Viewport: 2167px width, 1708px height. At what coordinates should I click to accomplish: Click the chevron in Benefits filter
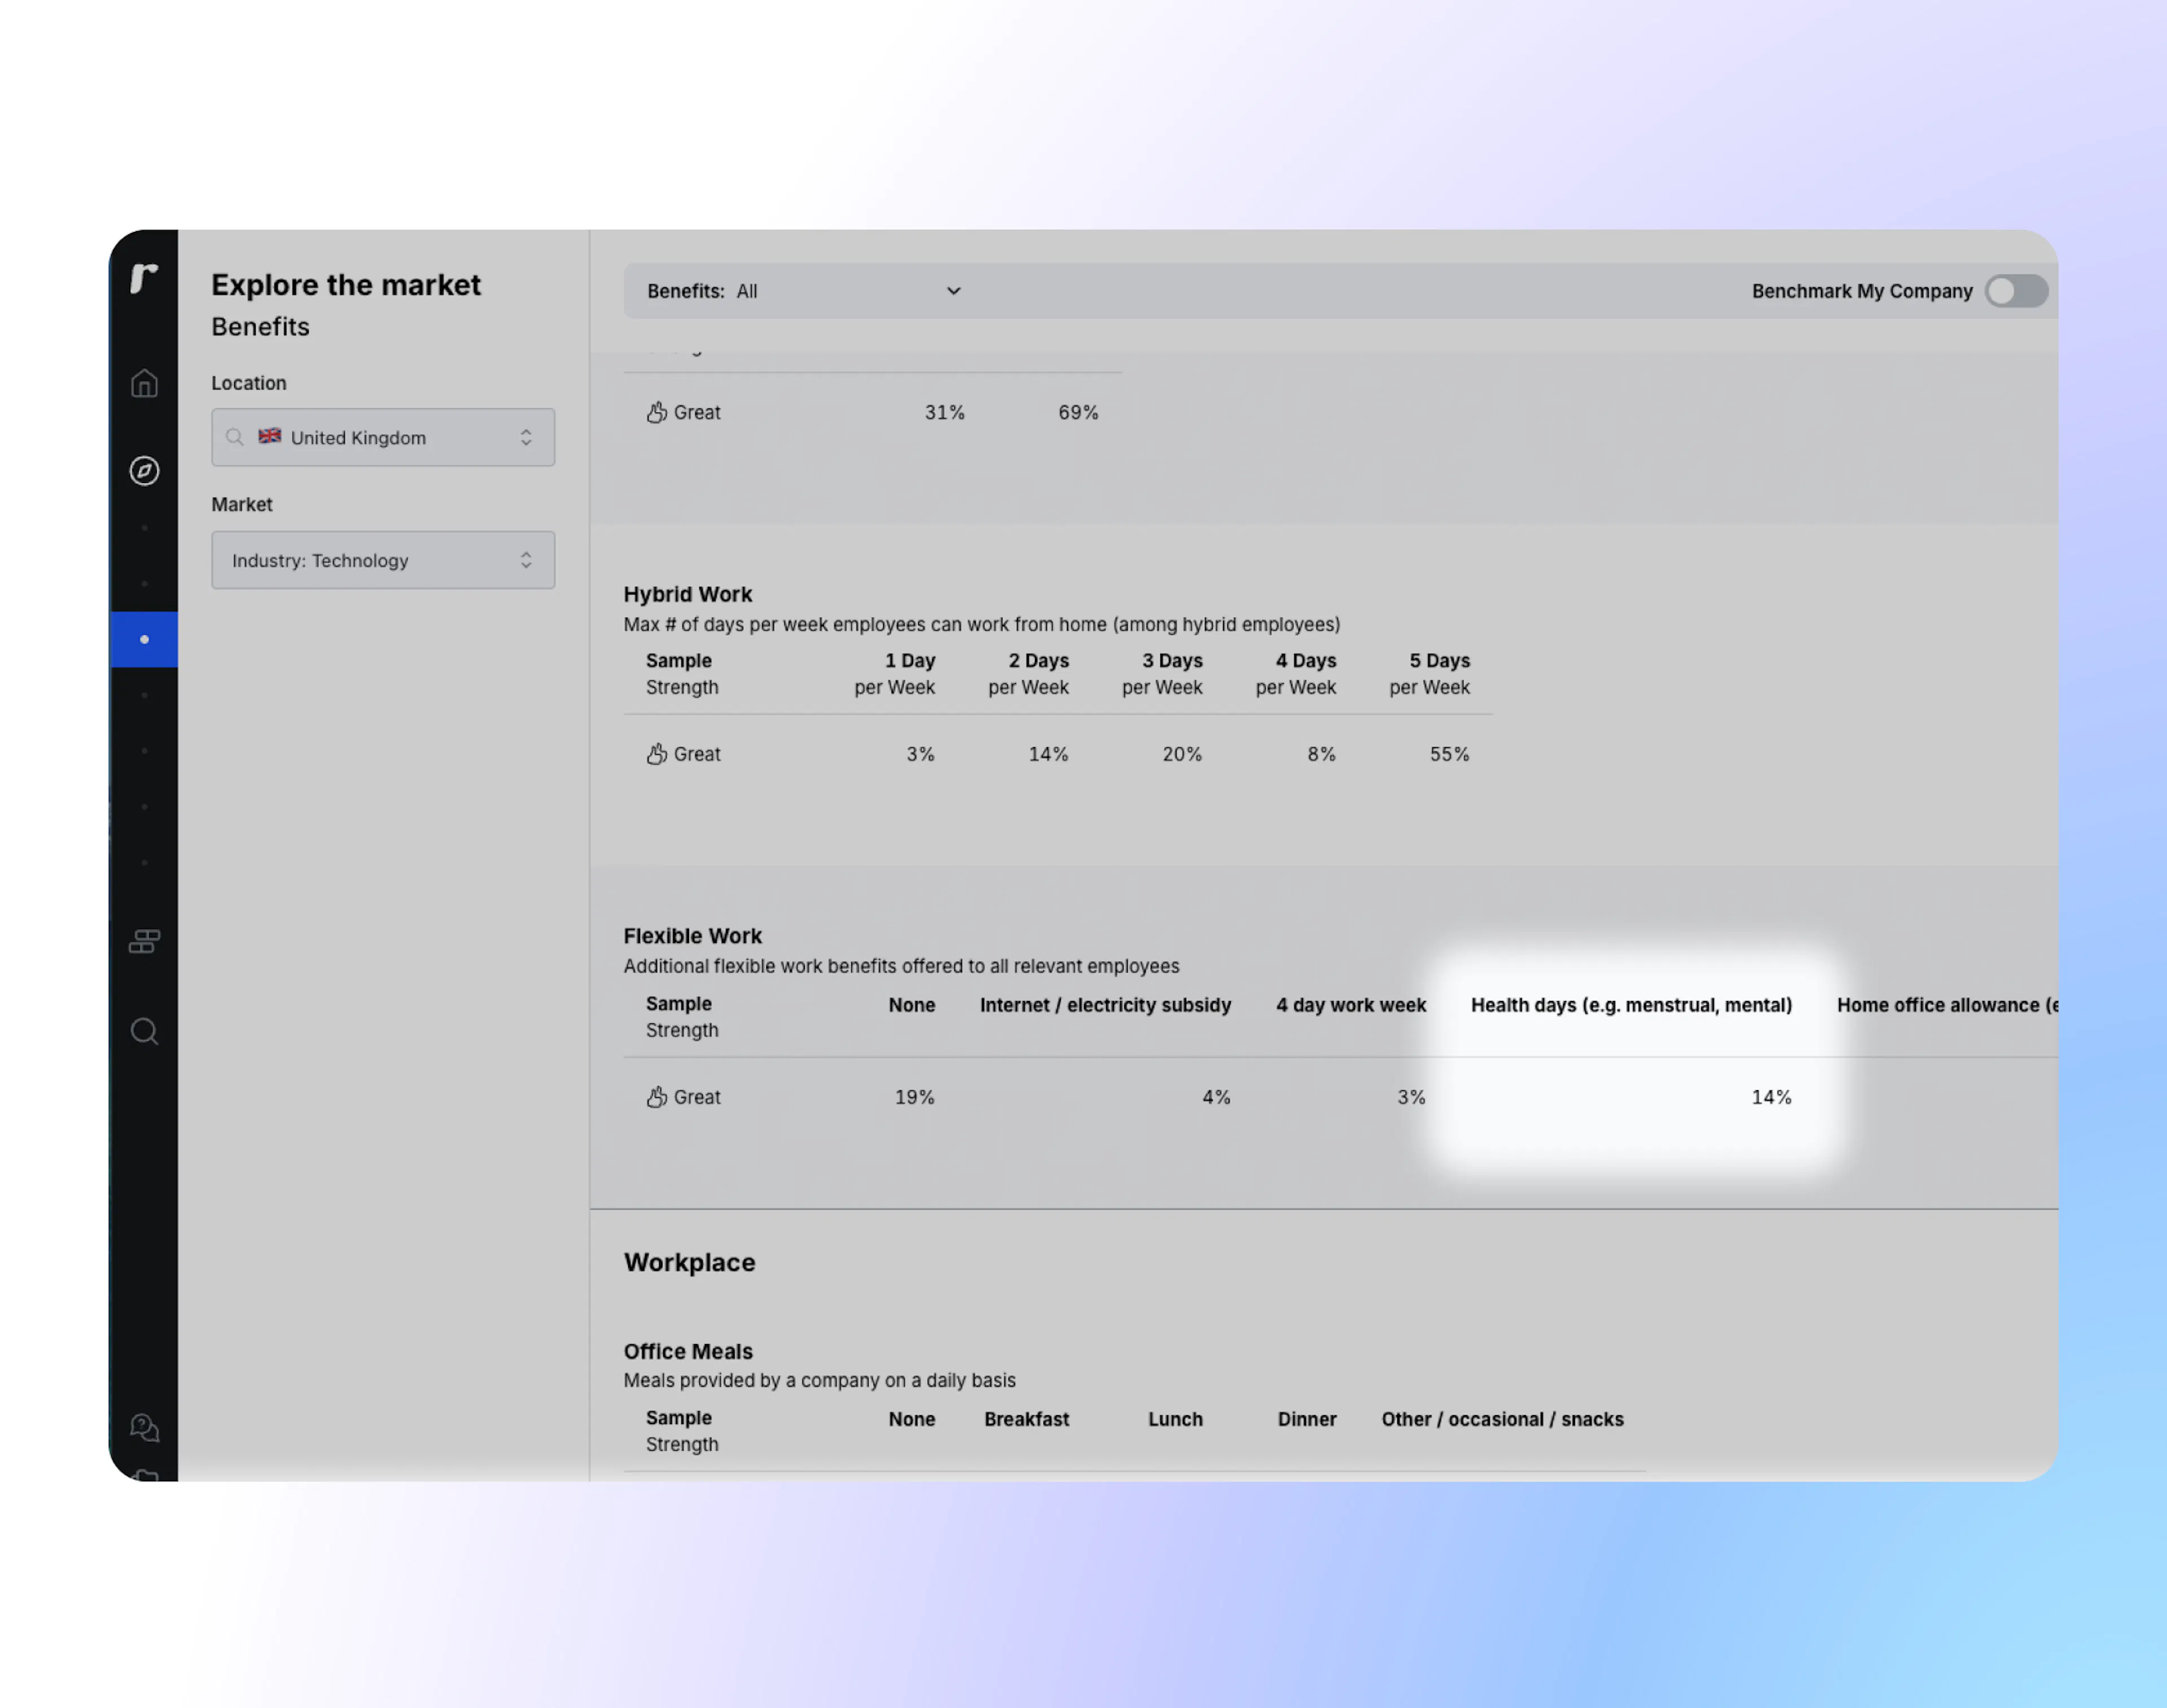click(x=953, y=291)
